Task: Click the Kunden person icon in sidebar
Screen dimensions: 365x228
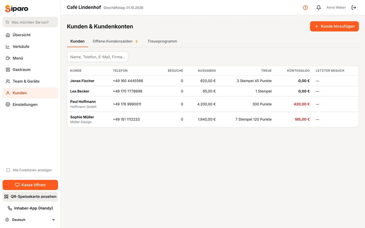Action: (8, 93)
